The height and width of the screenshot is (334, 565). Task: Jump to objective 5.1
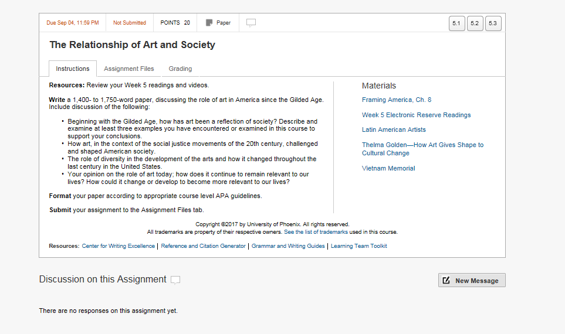pos(456,23)
